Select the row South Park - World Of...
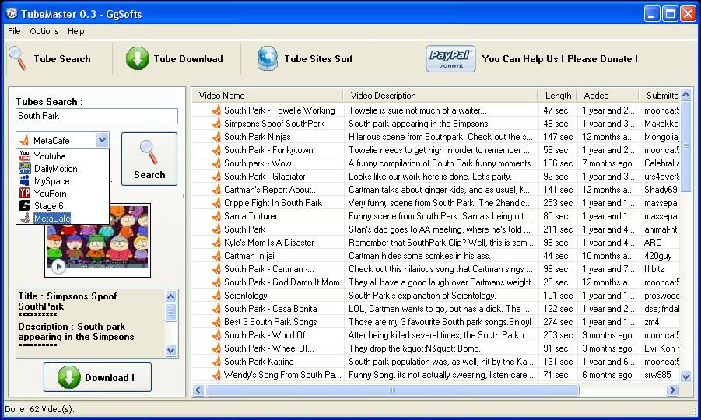 tap(436, 335)
